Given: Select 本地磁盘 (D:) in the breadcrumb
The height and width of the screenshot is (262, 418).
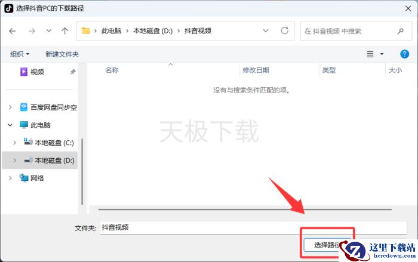Looking at the screenshot, I should tap(153, 31).
